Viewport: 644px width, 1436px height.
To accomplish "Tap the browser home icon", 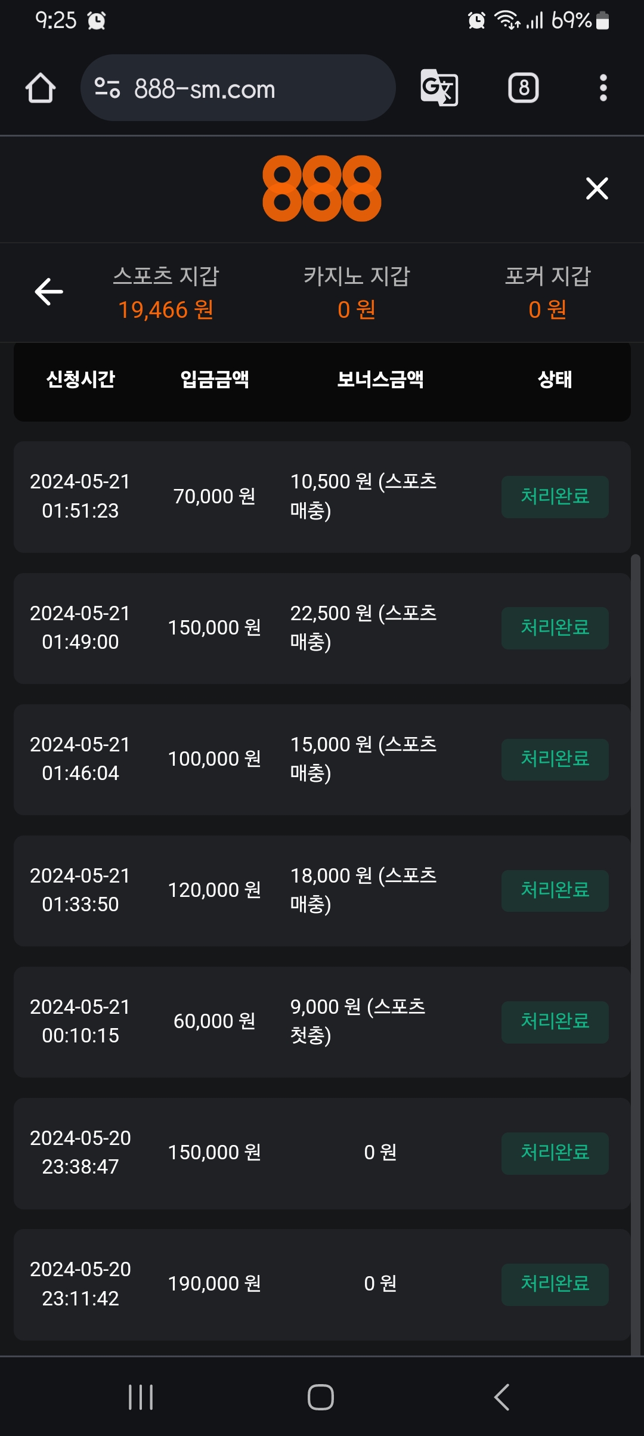I will click(41, 88).
